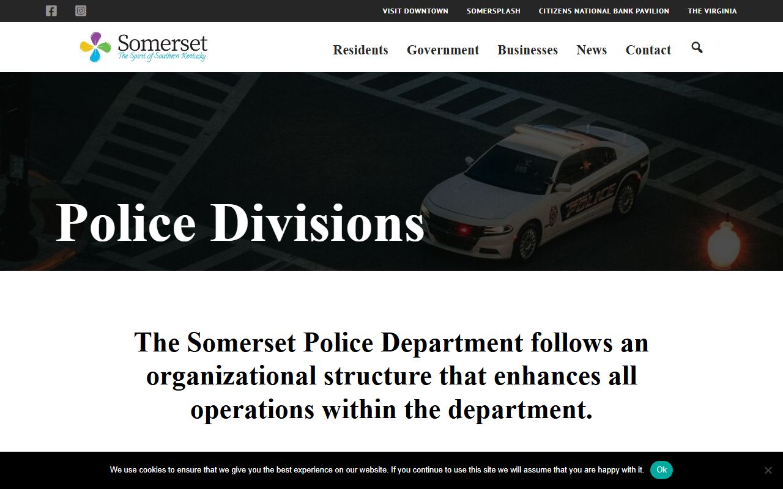The width and height of the screenshot is (783, 489).
Task: Open the Businesses menu
Action: pos(527,50)
